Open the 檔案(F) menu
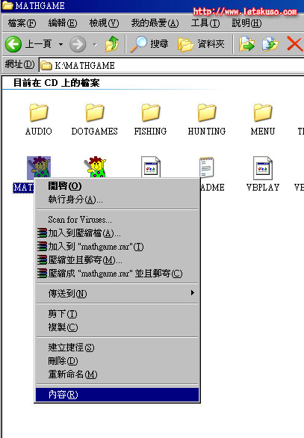 pos(22,23)
